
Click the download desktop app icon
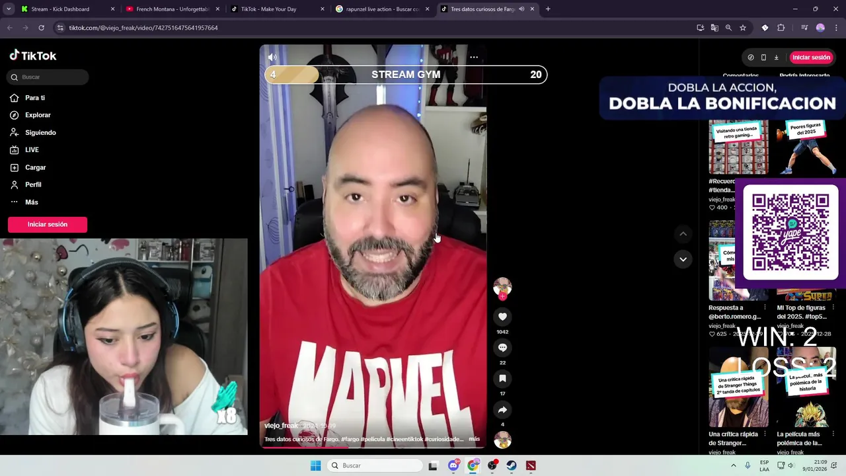pos(776,58)
